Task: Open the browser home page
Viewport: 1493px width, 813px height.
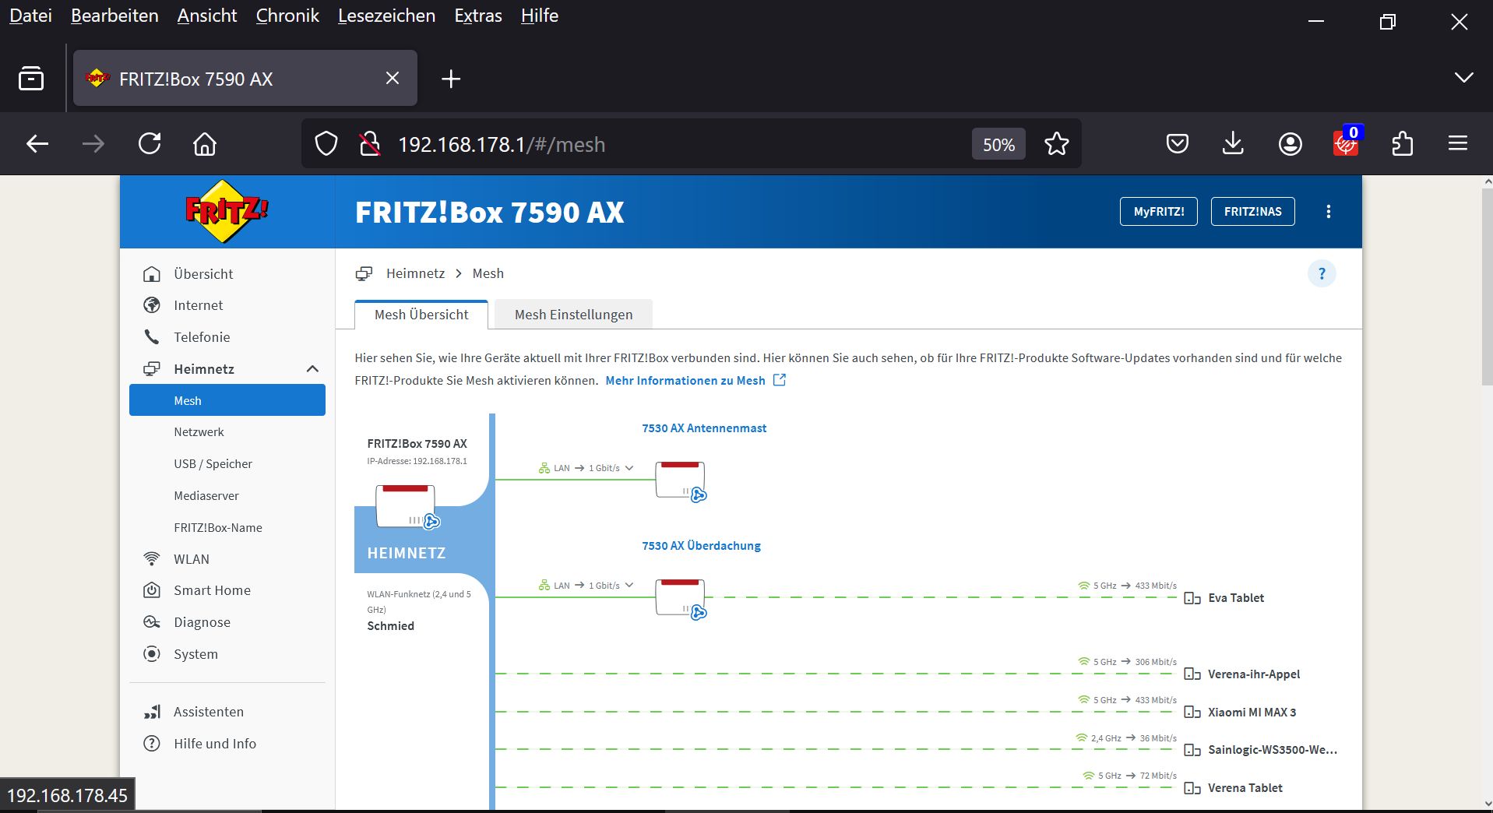Action: 205,144
